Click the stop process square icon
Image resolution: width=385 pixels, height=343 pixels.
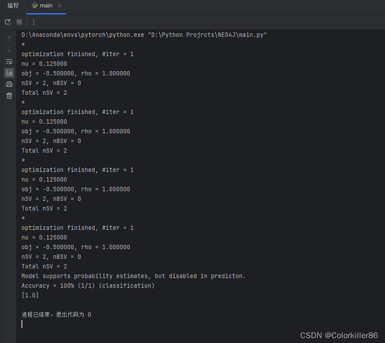coord(19,22)
